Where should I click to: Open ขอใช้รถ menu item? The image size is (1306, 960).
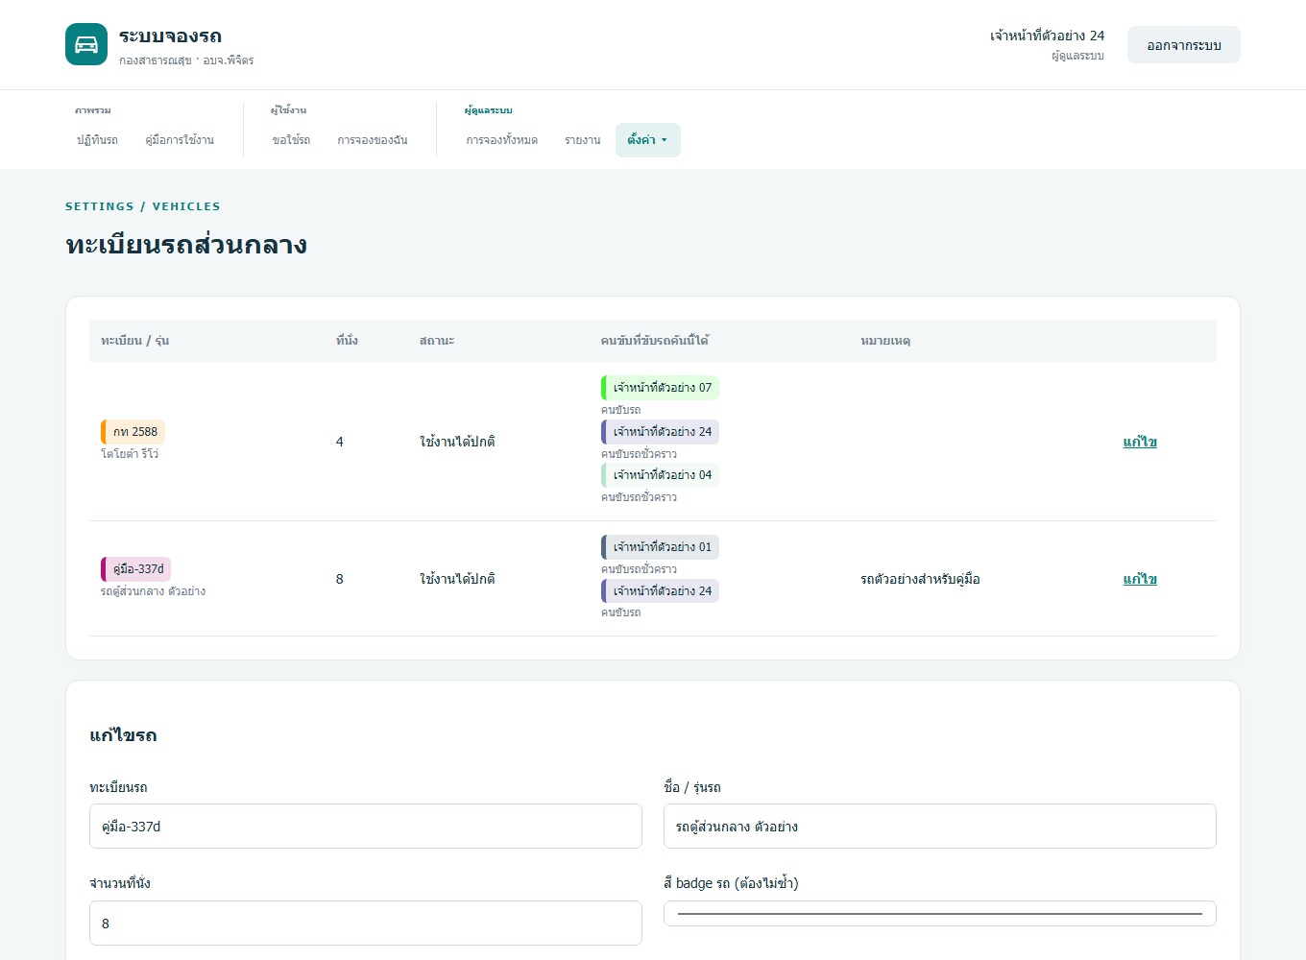pos(291,140)
